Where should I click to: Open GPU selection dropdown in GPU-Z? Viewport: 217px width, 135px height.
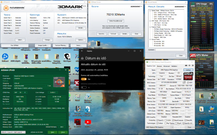point(159,127)
